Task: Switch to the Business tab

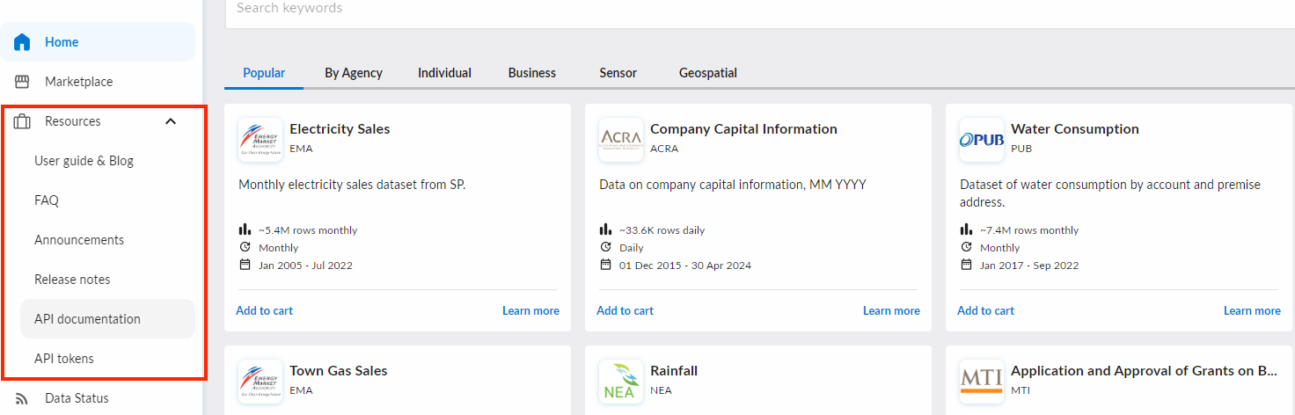Action: click(x=532, y=73)
